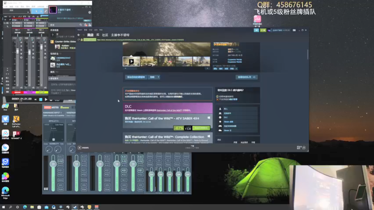
Task: Toggle mono on Voicemeeter Hardware Input 1
Action: pos(60,180)
